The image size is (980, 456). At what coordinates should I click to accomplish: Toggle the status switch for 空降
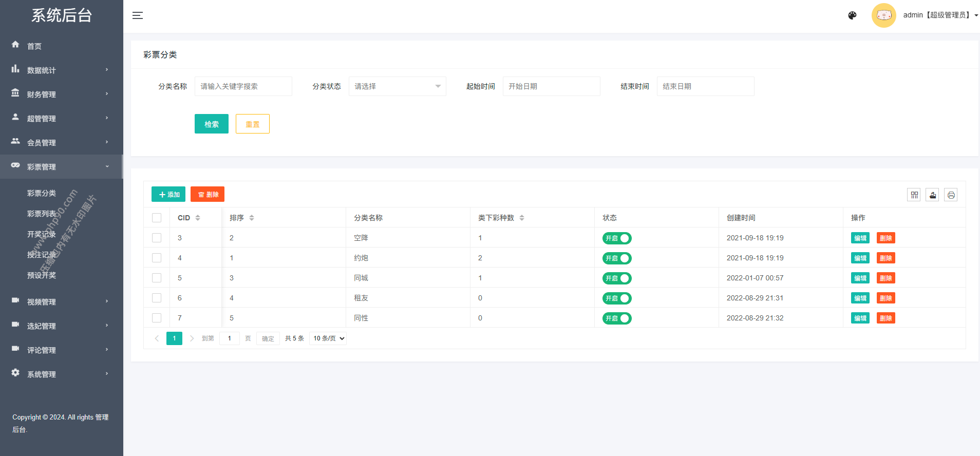click(617, 238)
